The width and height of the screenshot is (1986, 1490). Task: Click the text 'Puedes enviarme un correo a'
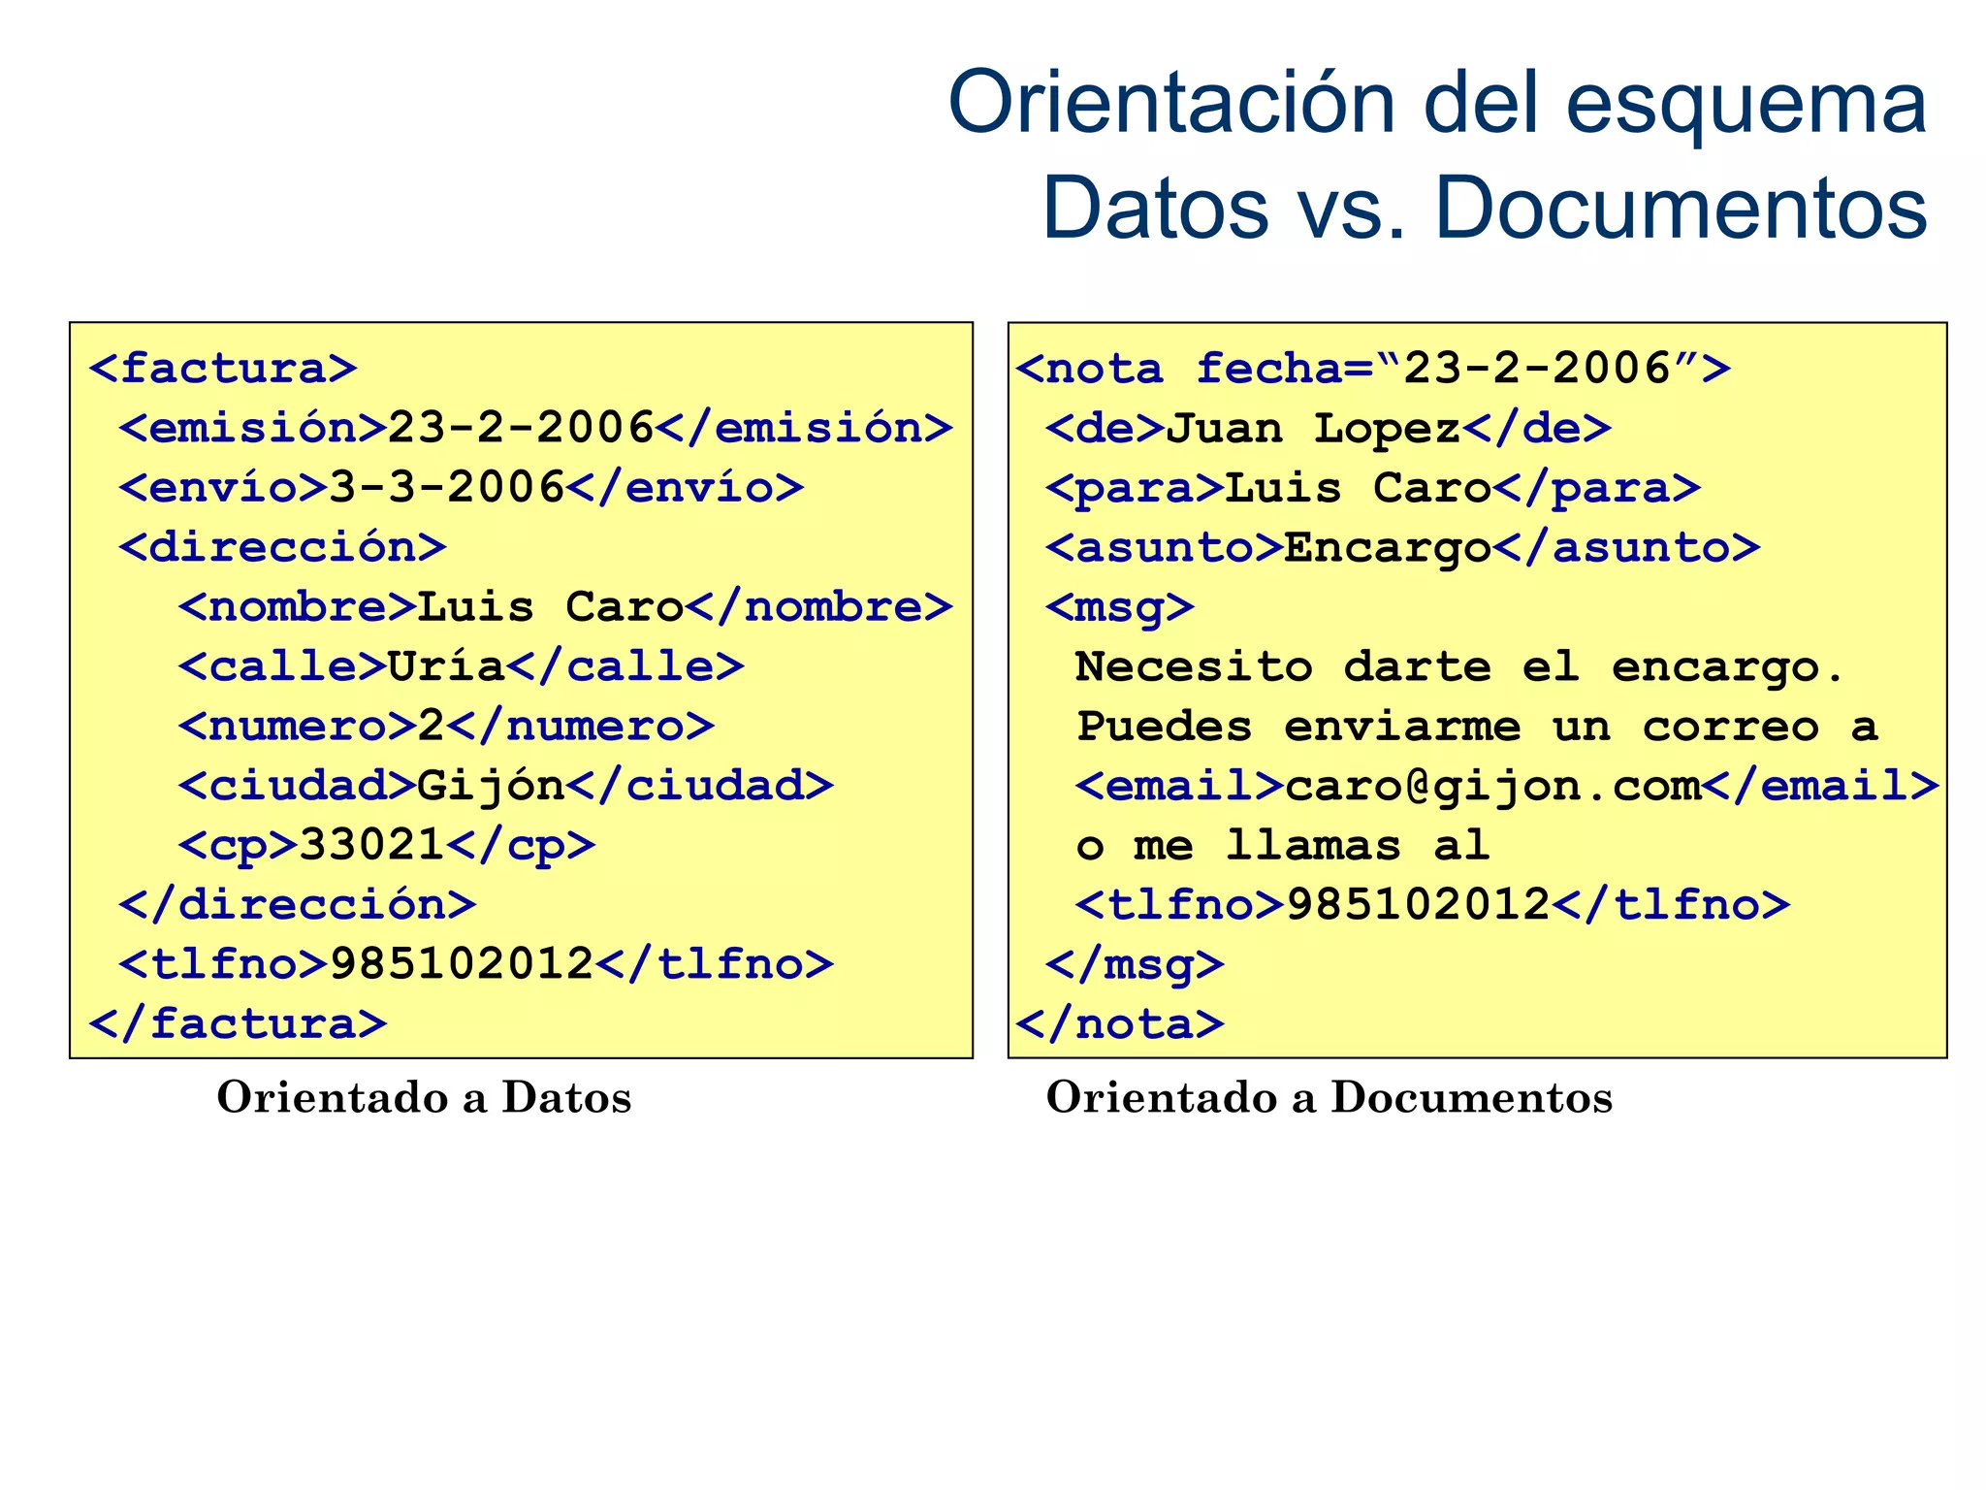pyautogui.click(x=1477, y=727)
